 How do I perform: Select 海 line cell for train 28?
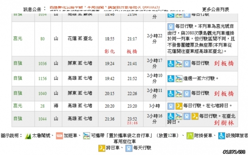[x=56, y=106]
